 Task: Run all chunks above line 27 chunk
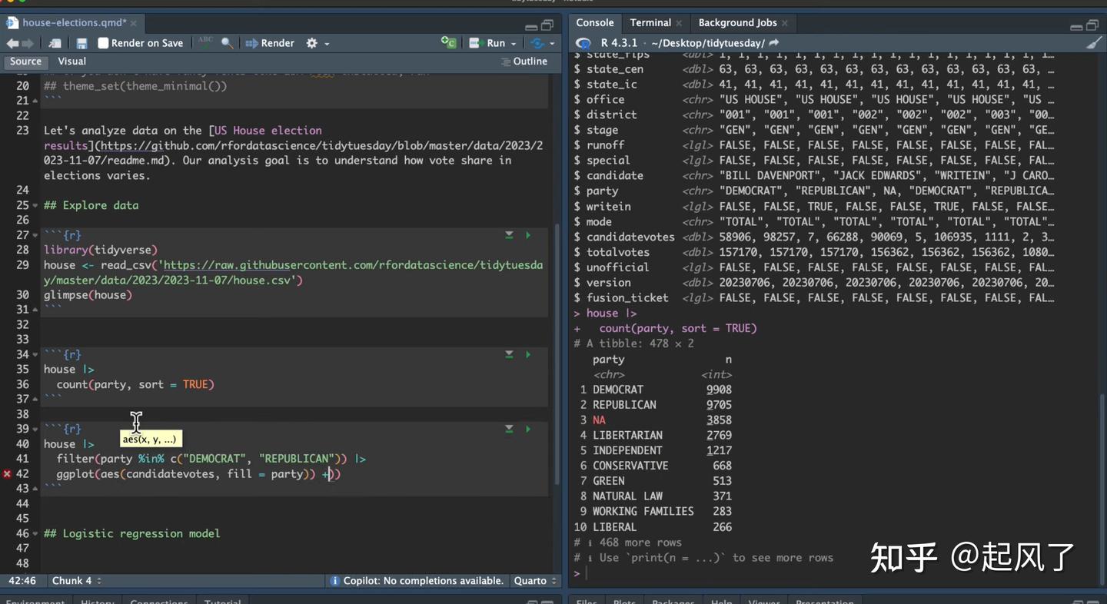[509, 235]
